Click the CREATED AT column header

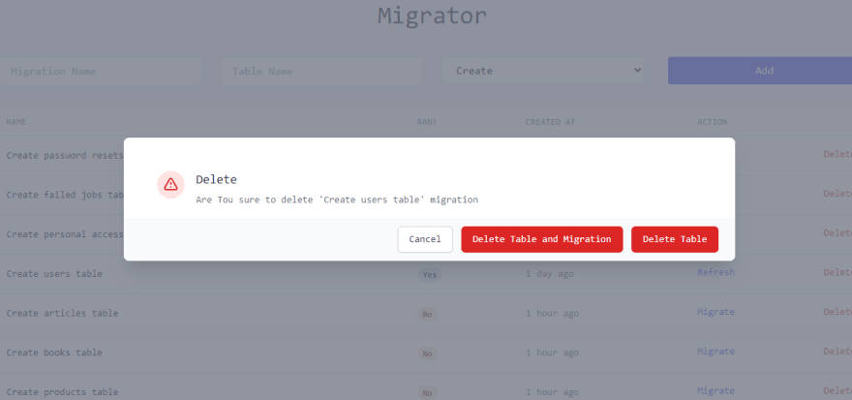point(550,122)
